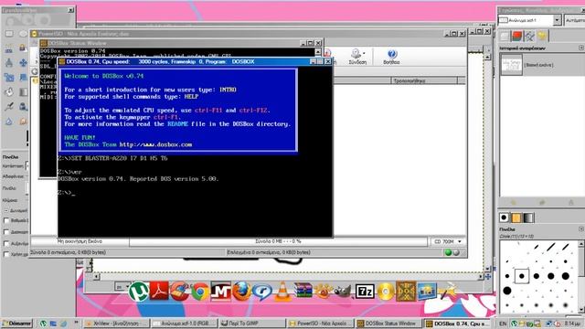
Task: Open Adobe Reader from the dock
Action: coord(159,291)
